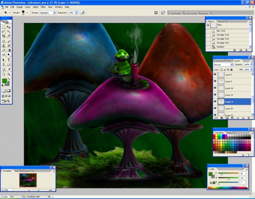Select the Path Selection tool

[3, 60]
